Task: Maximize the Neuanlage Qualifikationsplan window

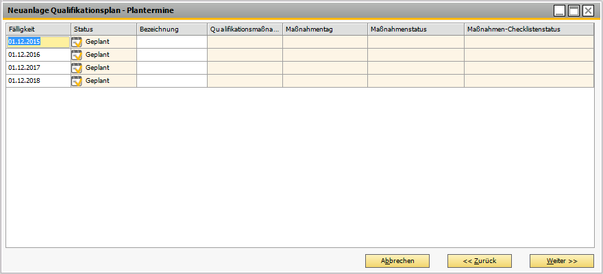Action: pyautogui.click(x=574, y=10)
